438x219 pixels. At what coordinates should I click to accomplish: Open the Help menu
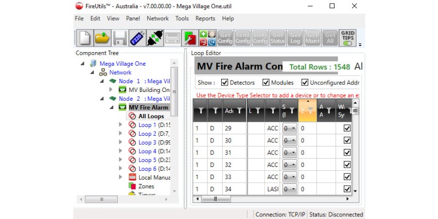click(228, 19)
